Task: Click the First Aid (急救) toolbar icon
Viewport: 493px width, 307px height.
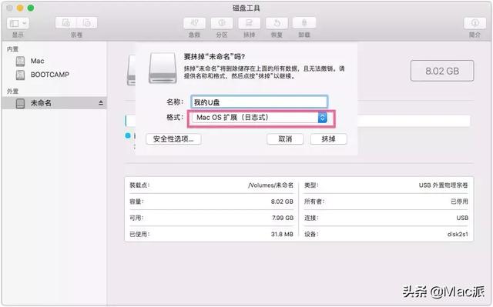Action: (x=194, y=23)
